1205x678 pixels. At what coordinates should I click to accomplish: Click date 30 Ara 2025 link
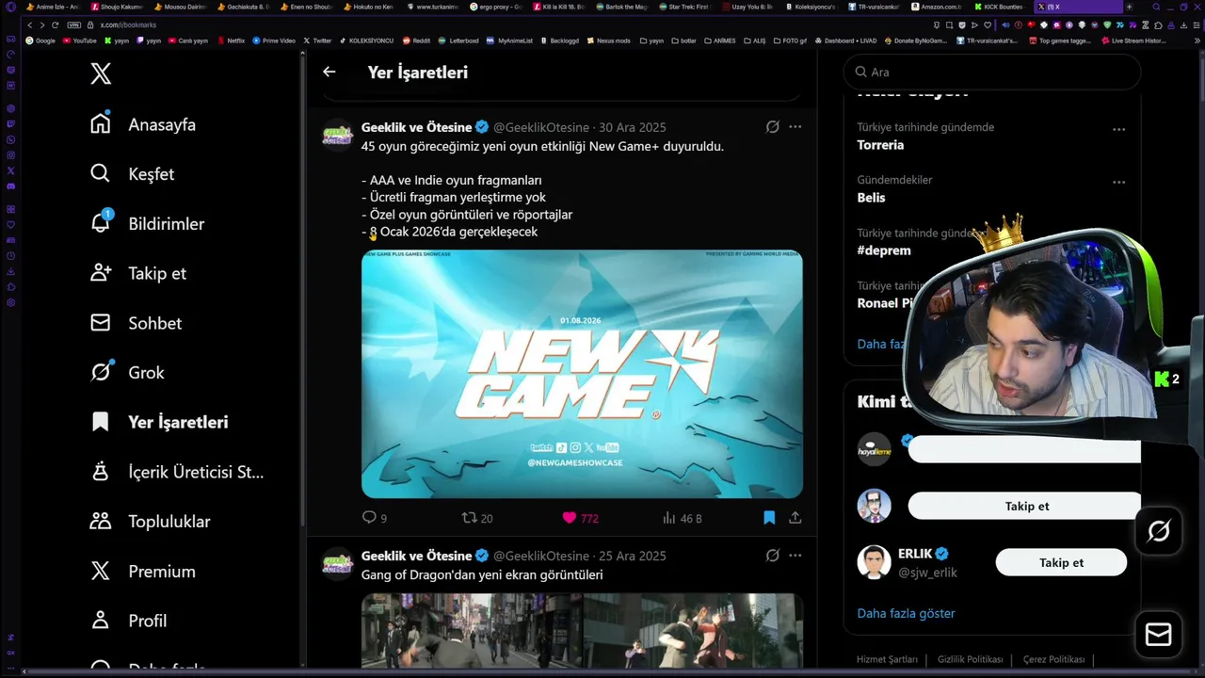point(632,127)
